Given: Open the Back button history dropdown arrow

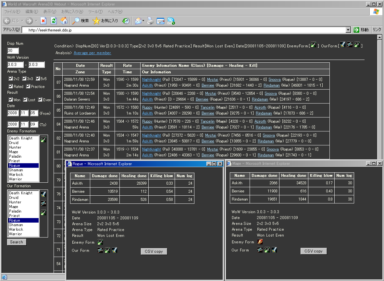Looking at the screenshot, I should coord(22,21).
